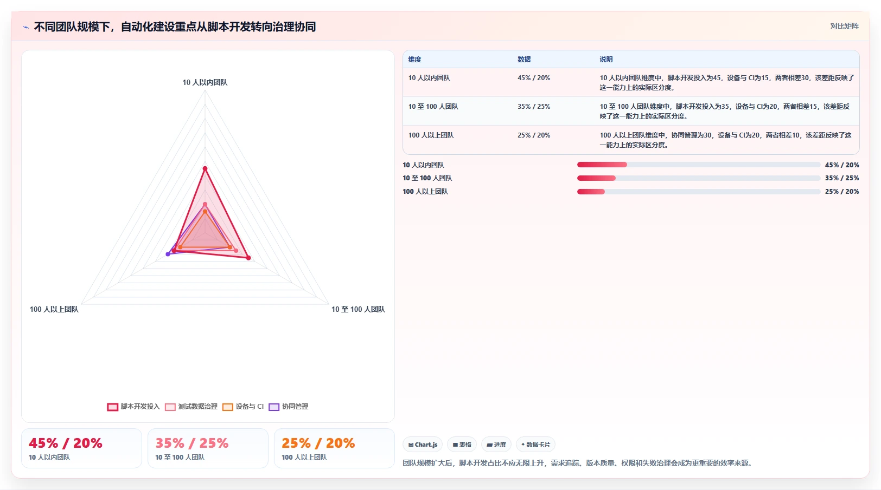
Task: Click the 对比矩阵 label in the header
Action: (844, 26)
